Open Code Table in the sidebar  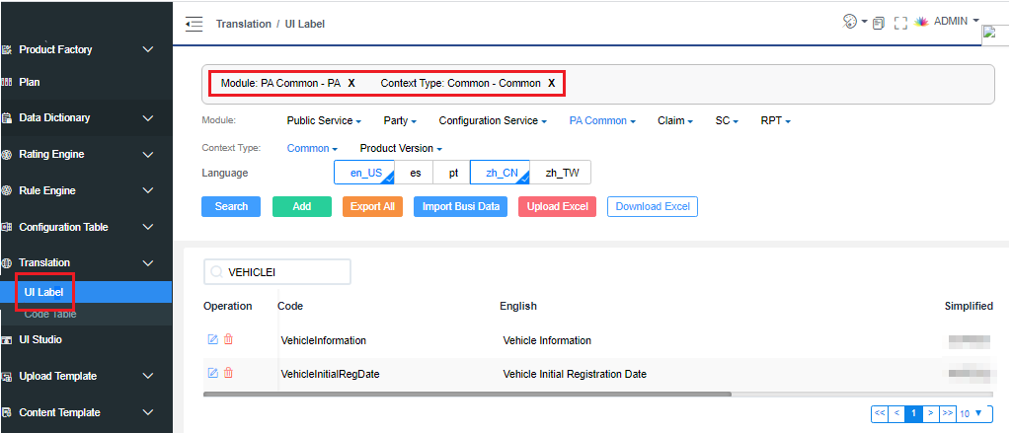pyautogui.click(x=50, y=314)
